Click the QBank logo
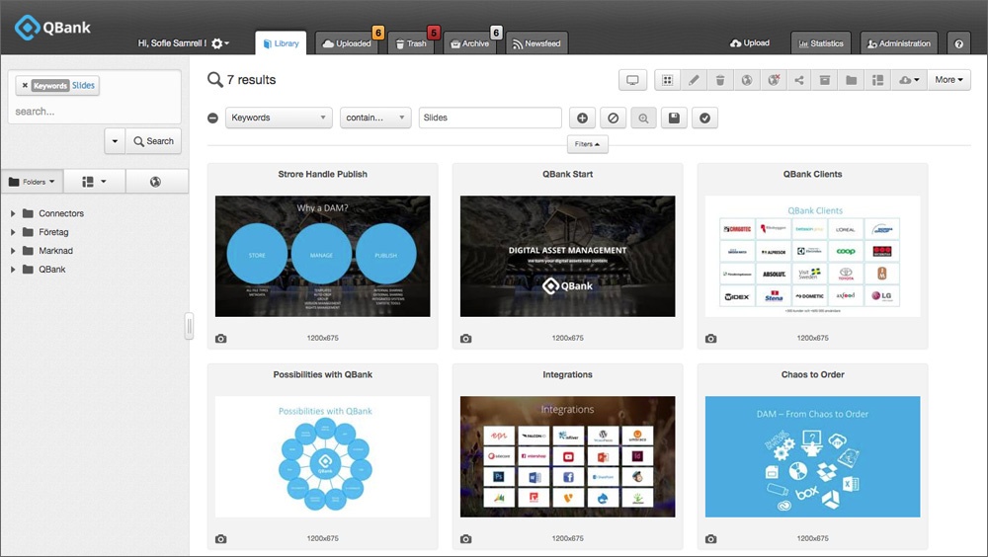Viewport: 988px width, 557px height. (53, 27)
